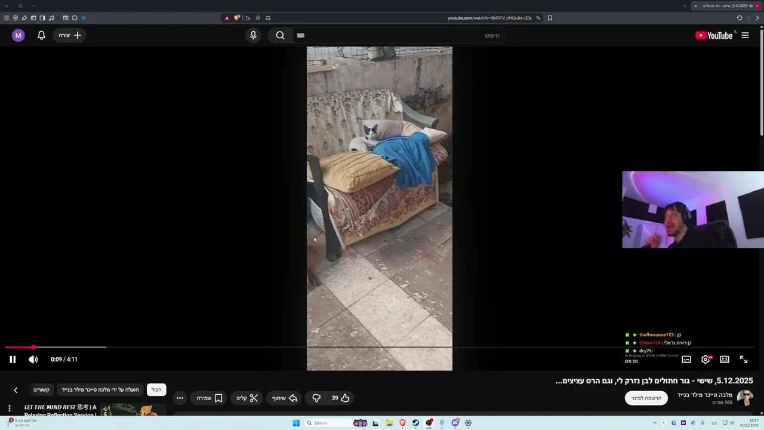The height and width of the screenshot is (430, 764).
Task: Start voice search with the microphone
Action: (x=253, y=35)
